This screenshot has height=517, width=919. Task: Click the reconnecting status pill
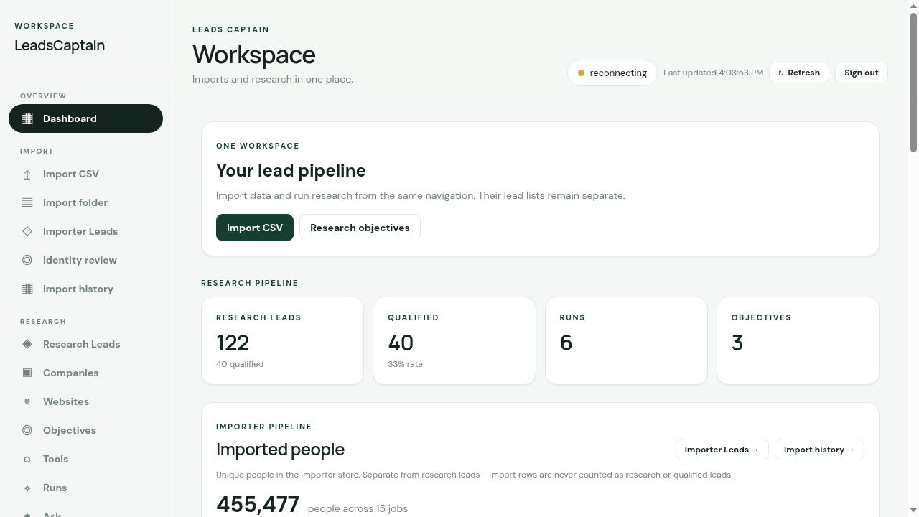coord(612,73)
